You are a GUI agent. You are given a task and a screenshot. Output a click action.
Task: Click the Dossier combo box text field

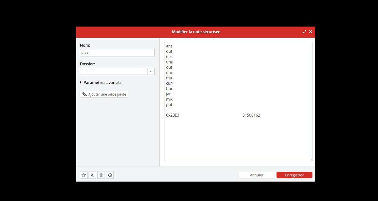[114, 71]
